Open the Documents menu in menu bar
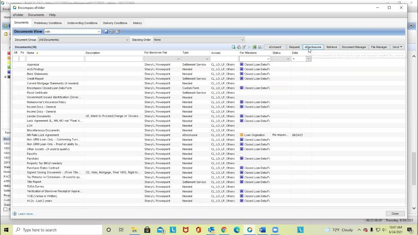The image size is (418, 235). (36, 15)
